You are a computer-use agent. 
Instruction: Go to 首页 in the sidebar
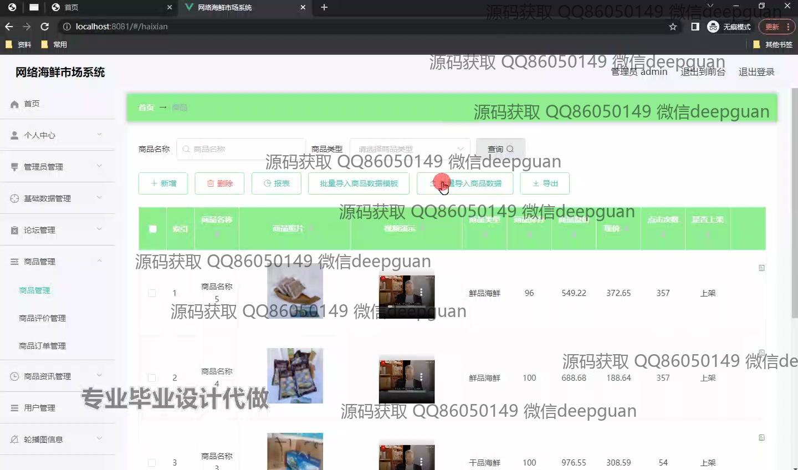click(x=32, y=104)
